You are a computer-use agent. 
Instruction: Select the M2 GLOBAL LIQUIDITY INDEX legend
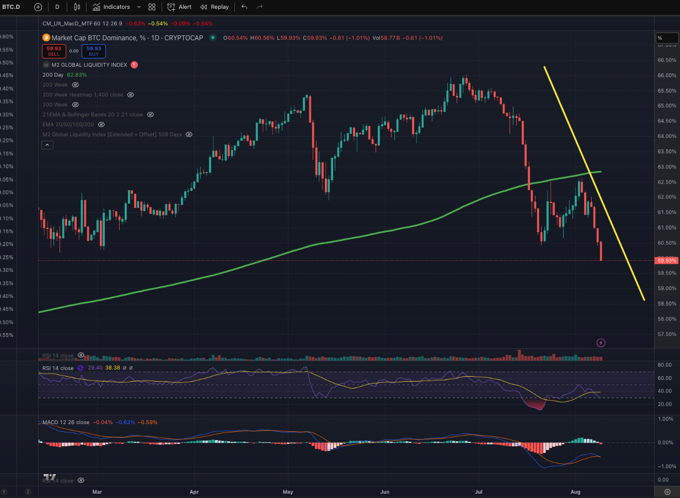tap(89, 65)
